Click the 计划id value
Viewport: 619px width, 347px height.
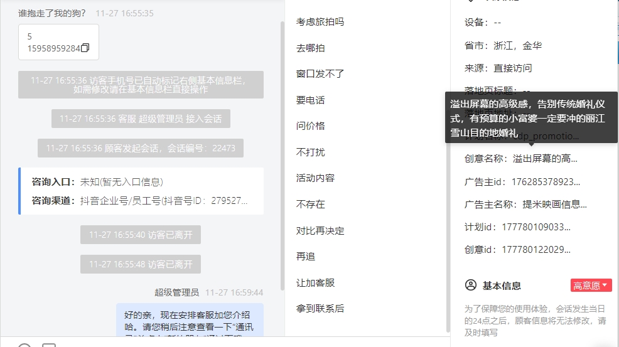tap(536, 227)
